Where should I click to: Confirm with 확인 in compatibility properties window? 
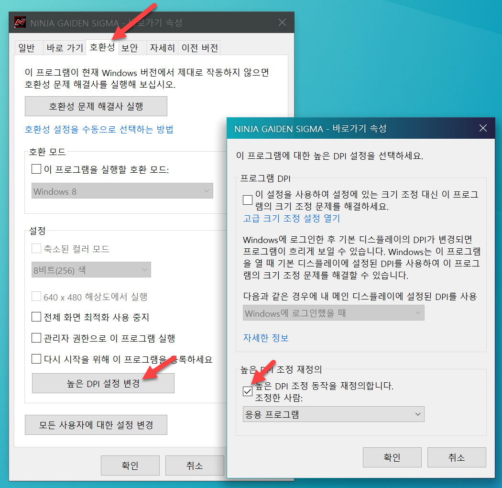click(131, 465)
